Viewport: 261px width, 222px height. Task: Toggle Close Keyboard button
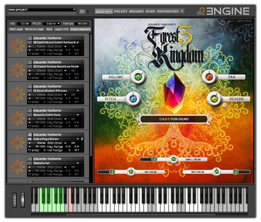80,29
